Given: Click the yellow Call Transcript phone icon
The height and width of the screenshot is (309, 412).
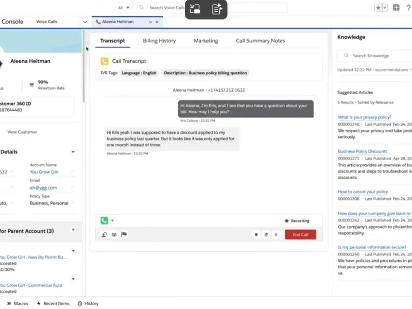Looking at the screenshot, I should pos(105,61).
